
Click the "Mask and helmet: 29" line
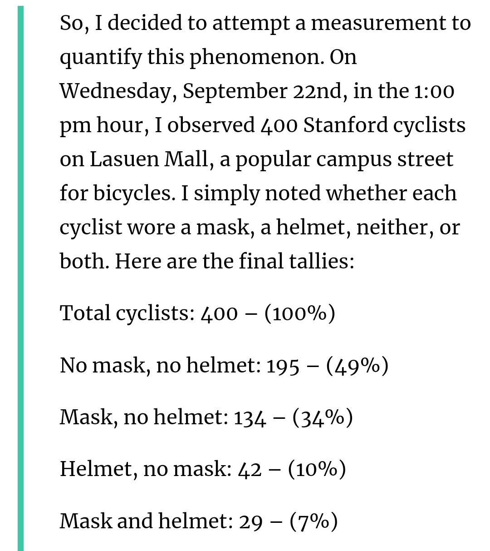pyautogui.click(x=199, y=520)
